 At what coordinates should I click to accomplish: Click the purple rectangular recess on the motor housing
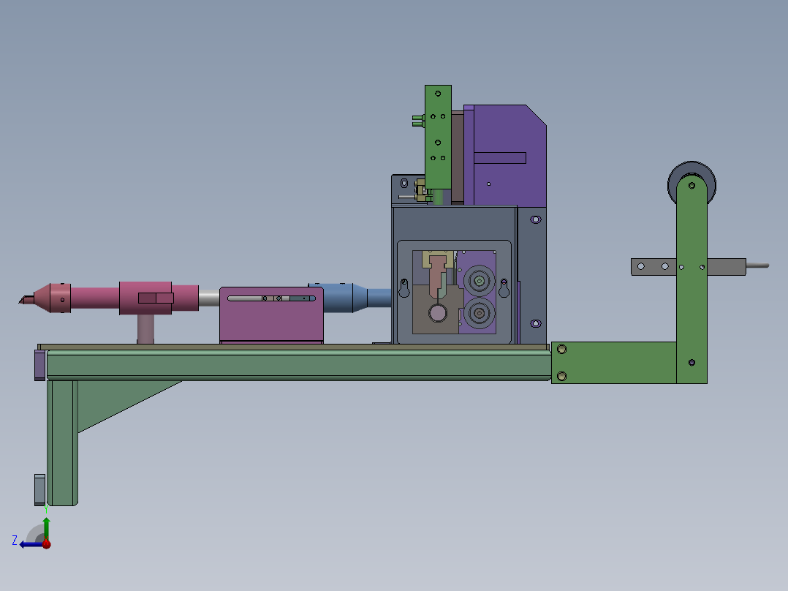pos(499,158)
